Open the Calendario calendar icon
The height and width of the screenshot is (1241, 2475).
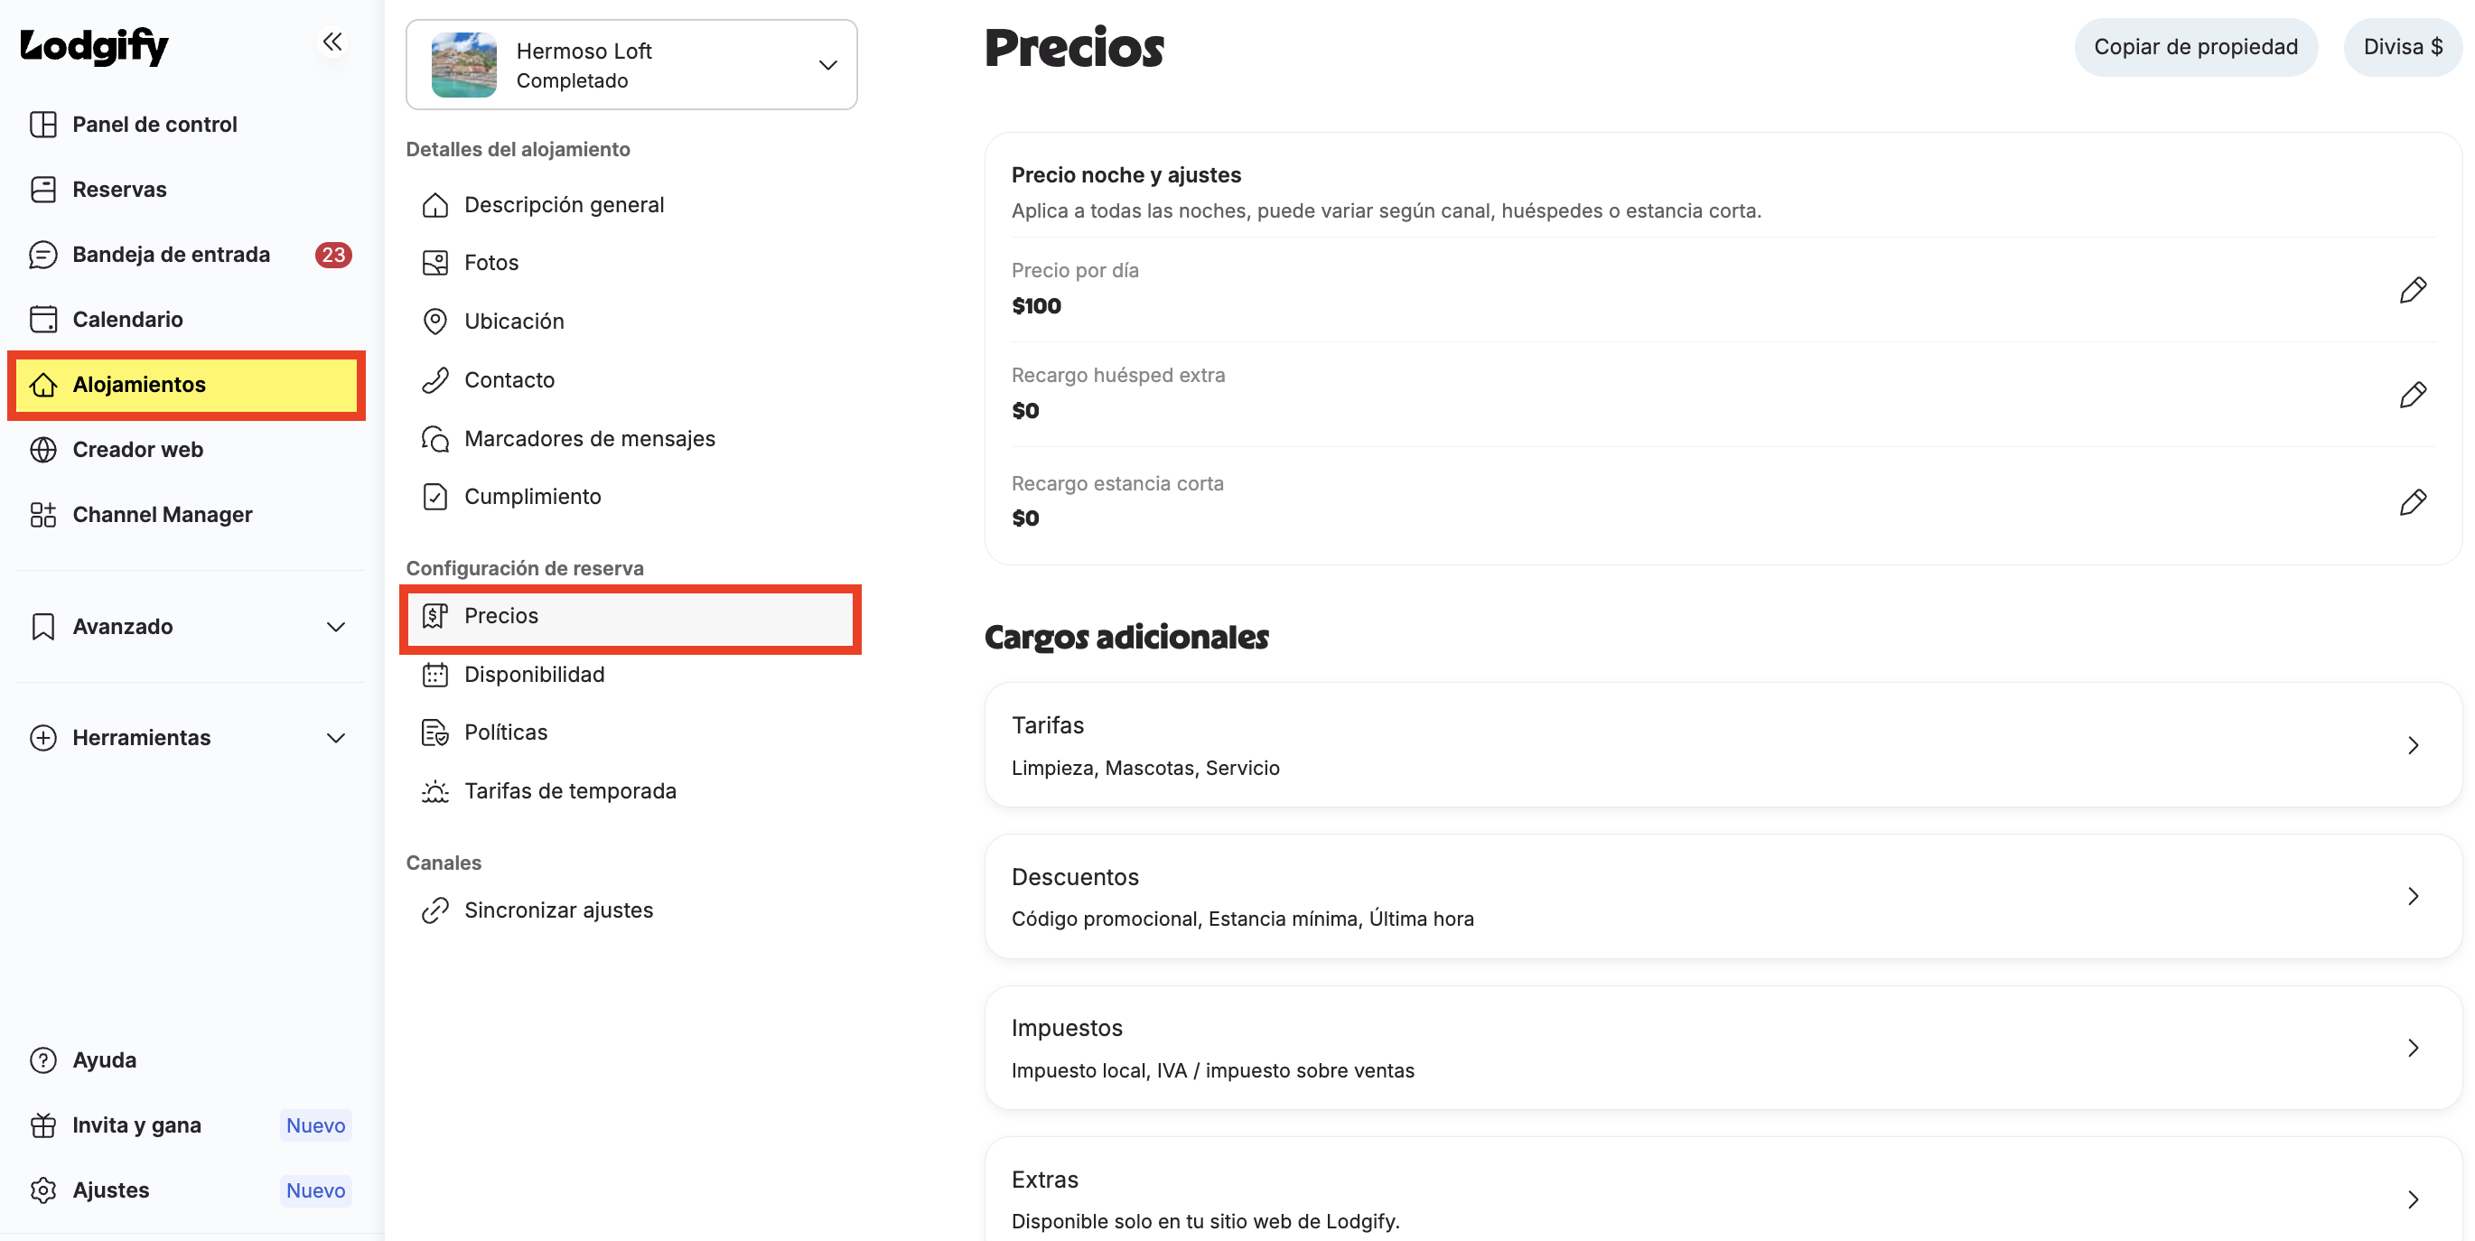(x=43, y=319)
